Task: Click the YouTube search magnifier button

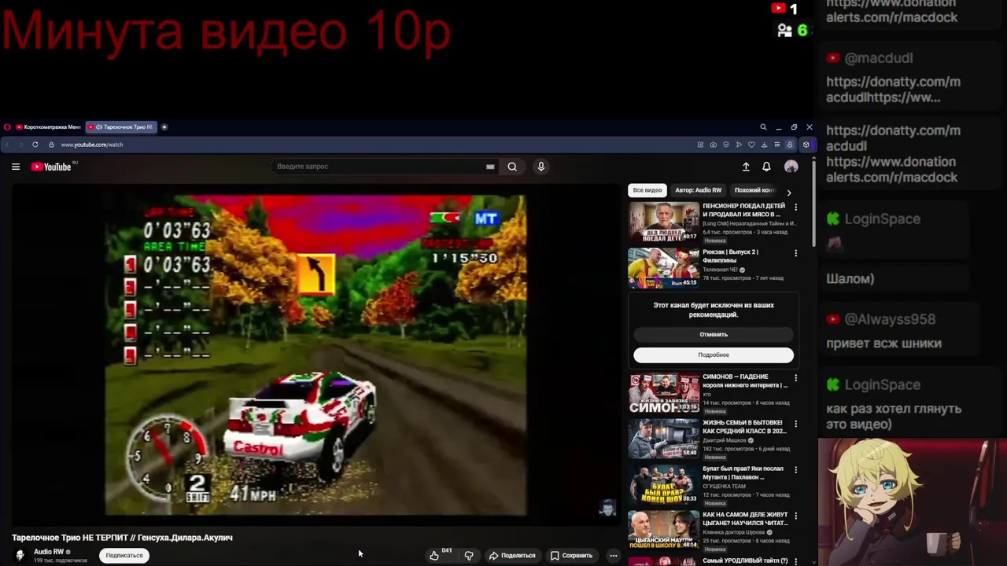Action: click(512, 167)
